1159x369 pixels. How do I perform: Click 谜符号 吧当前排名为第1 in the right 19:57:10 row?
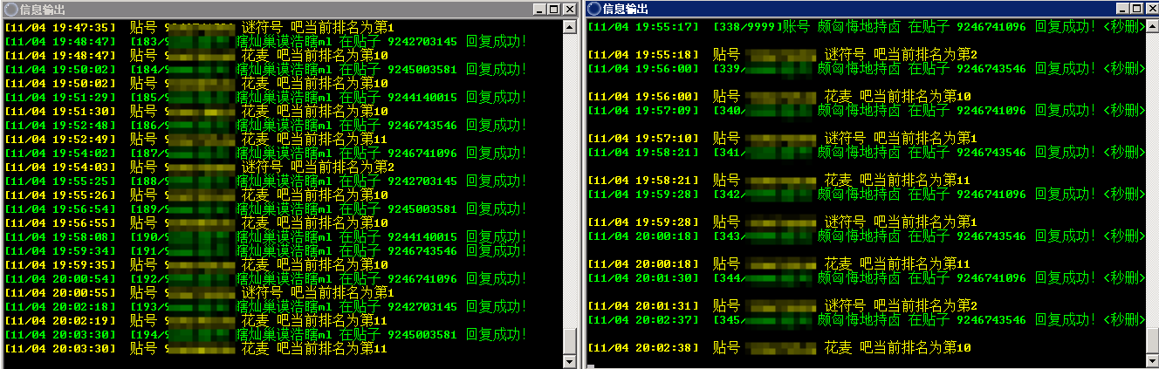click(901, 139)
